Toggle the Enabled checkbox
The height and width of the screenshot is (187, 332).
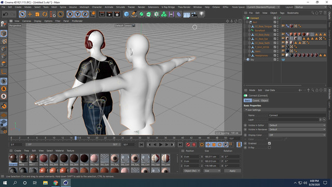269,143
